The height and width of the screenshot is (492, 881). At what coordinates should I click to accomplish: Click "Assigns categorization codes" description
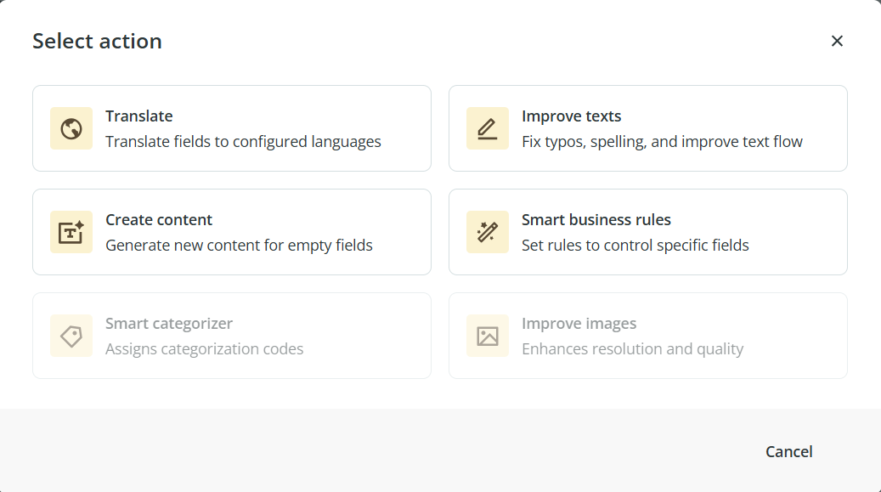click(204, 349)
